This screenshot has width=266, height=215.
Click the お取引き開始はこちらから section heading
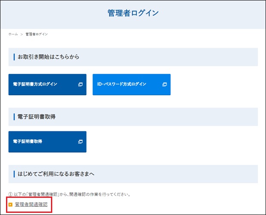[48, 57]
